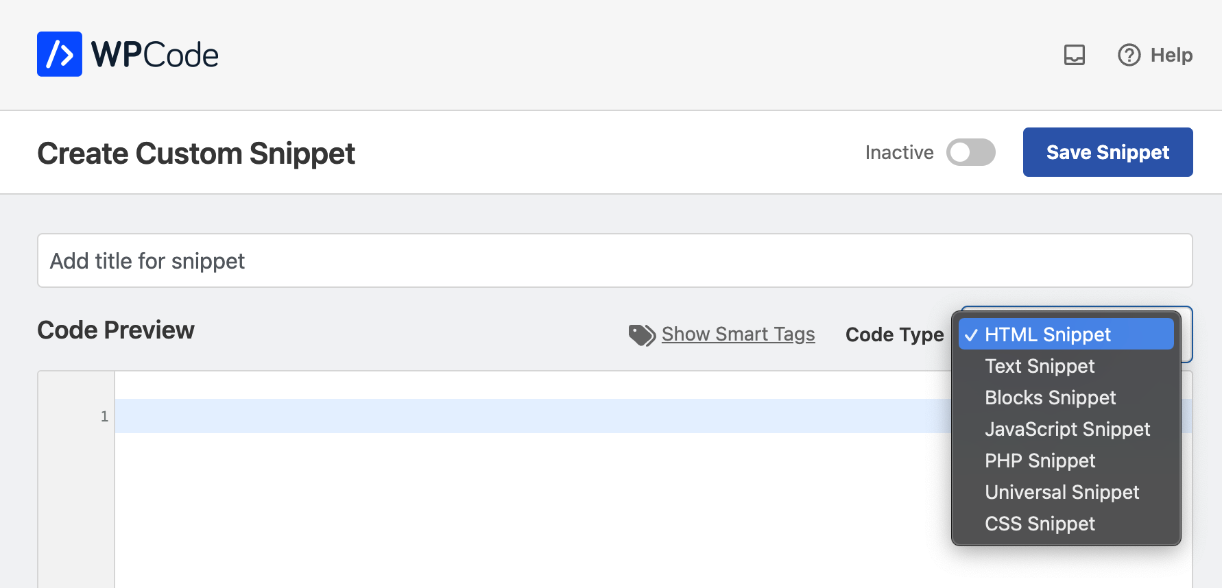1222x588 pixels.
Task: Click the line number 1 gutter
Action: coord(104,416)
